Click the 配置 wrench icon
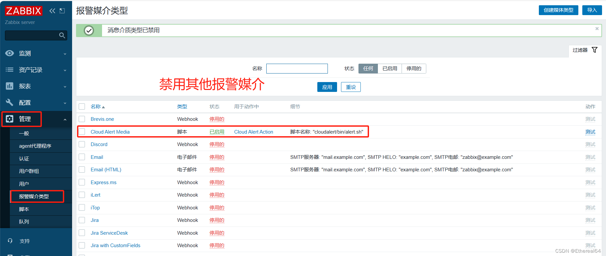Image resolution: width=606 pixels, height=256 pixels. (10, 102)
